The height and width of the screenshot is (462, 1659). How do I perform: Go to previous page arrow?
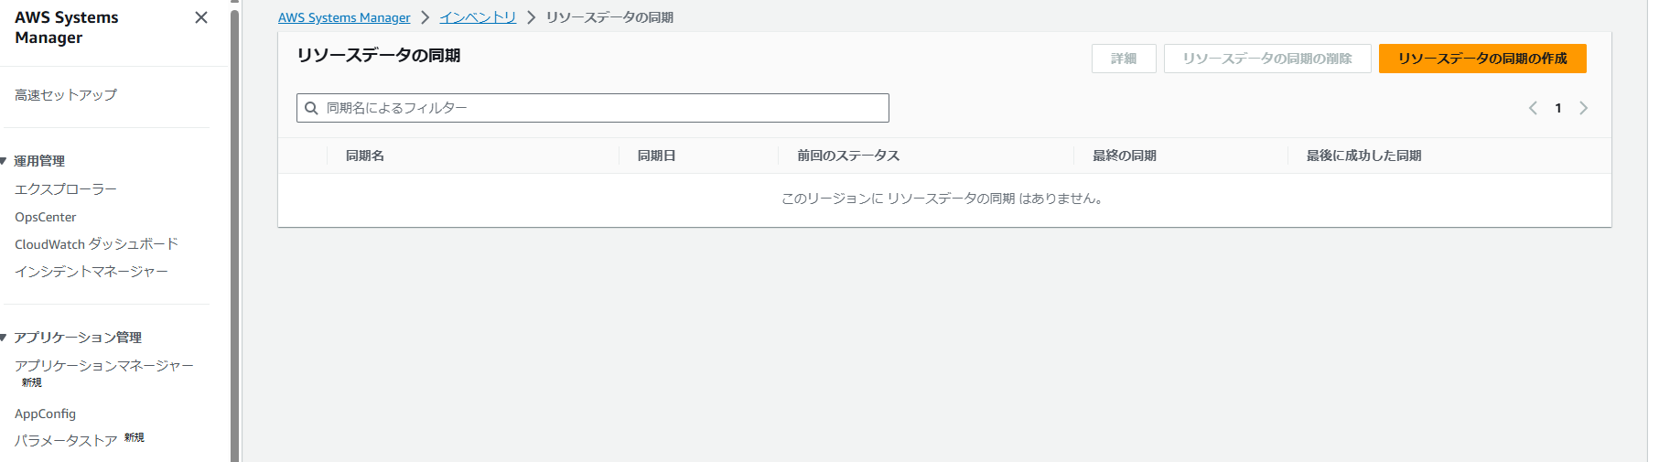click(x=1533, y=108)
